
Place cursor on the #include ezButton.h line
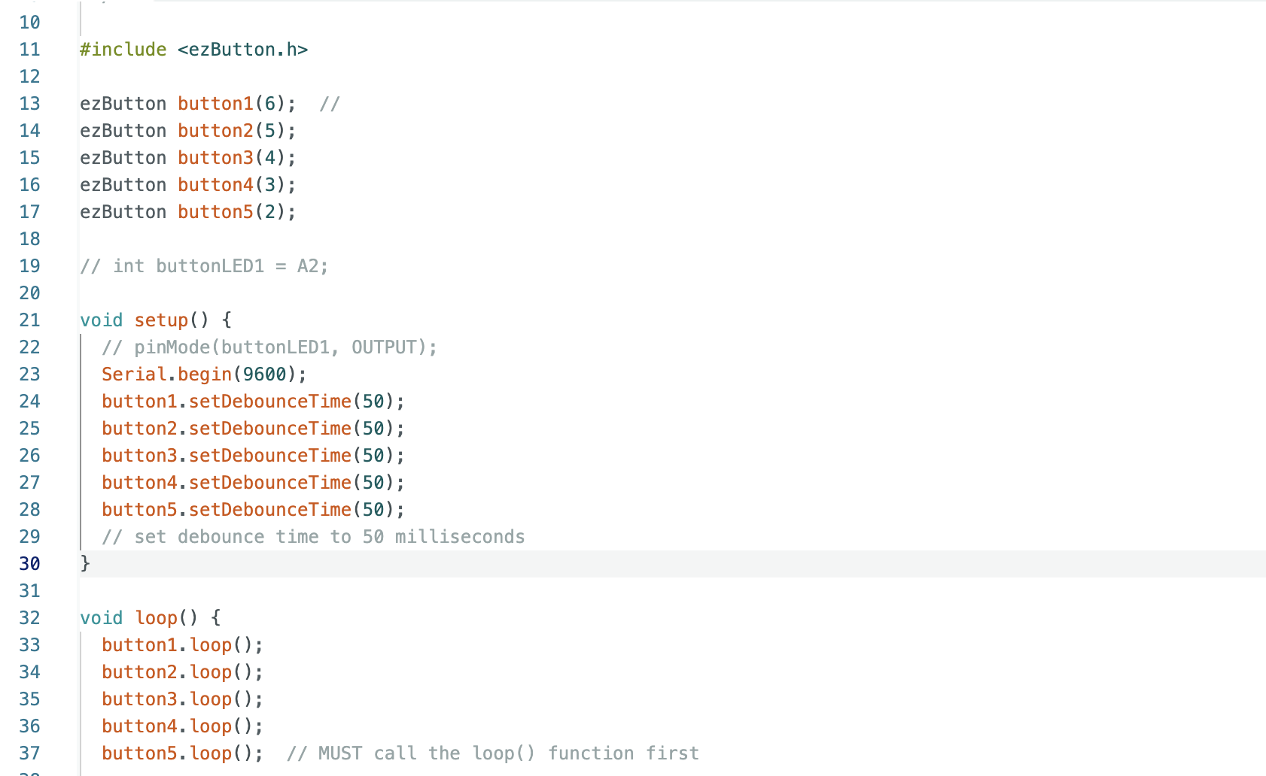[194, 50]
